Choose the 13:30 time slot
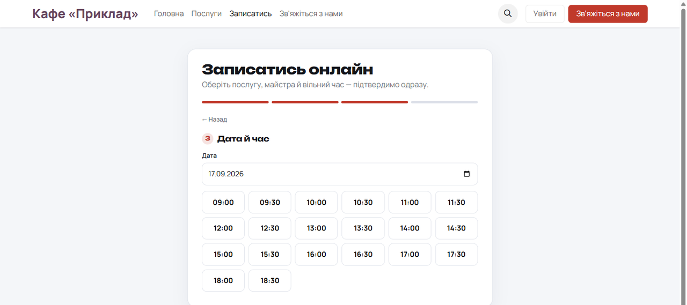This screenshot has width=687, height=305. [363, 228]
